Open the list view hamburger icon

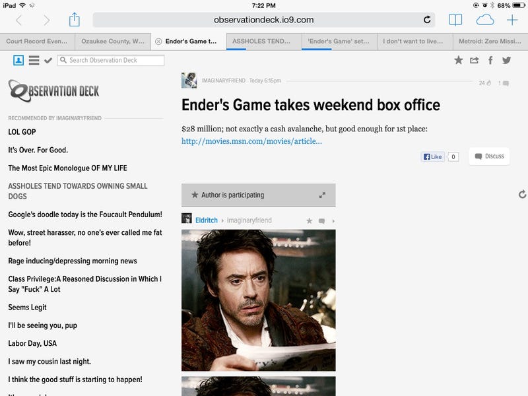34,60
